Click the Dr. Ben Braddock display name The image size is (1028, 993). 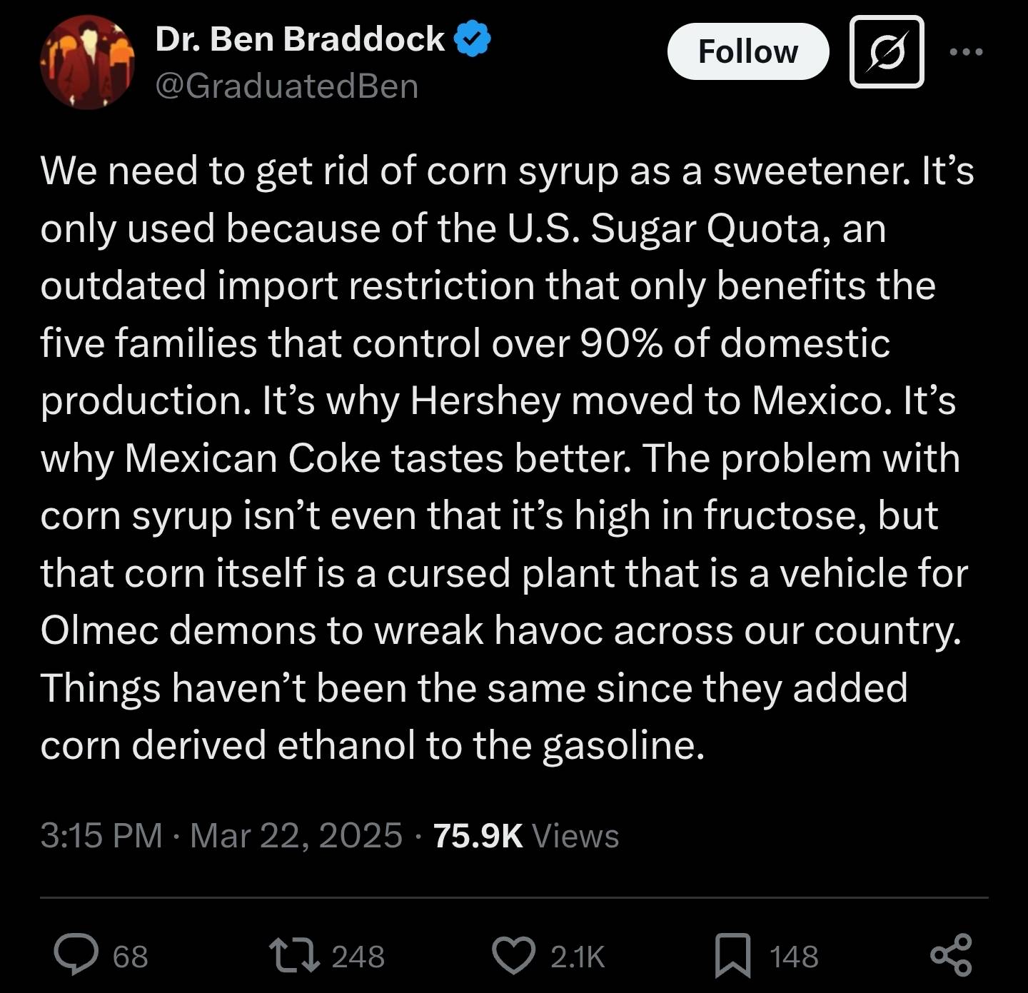pos(300,39)
